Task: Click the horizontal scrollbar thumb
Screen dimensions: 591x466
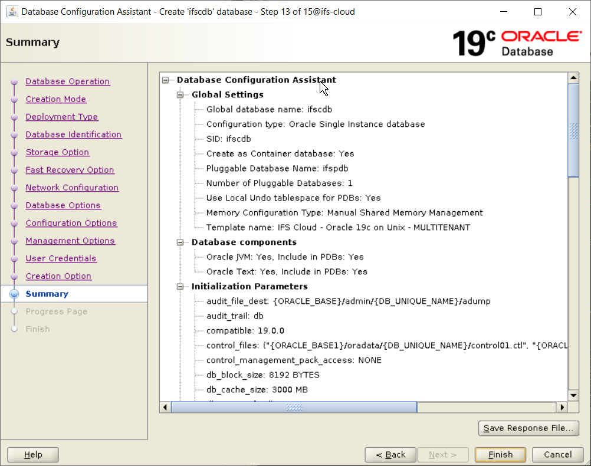Action: (294, 407)
